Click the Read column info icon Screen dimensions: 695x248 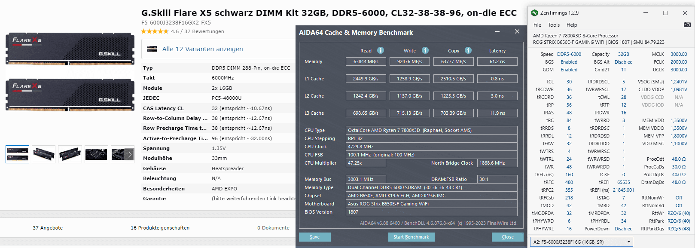click(381, 50)
